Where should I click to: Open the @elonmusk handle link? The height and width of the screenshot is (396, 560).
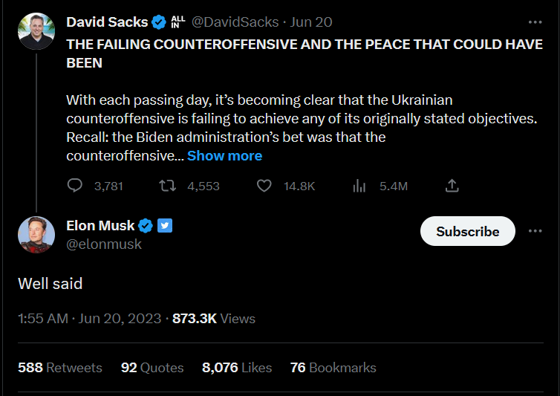(104, 244)
